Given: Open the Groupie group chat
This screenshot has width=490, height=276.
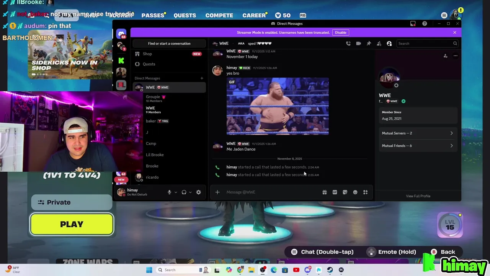Looking at the screenshot, I should (x=169, y=99).
